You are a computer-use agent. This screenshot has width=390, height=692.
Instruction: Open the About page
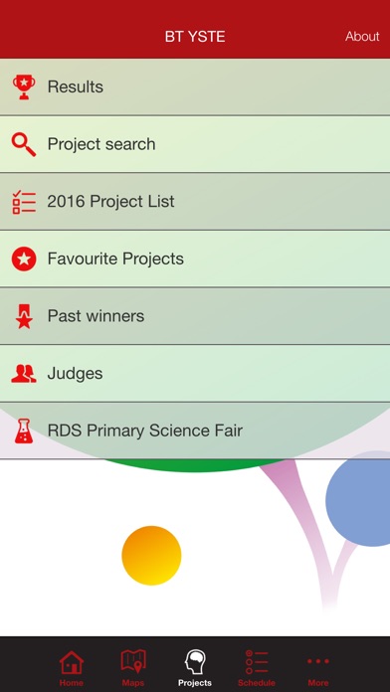[x=362, y=36]
